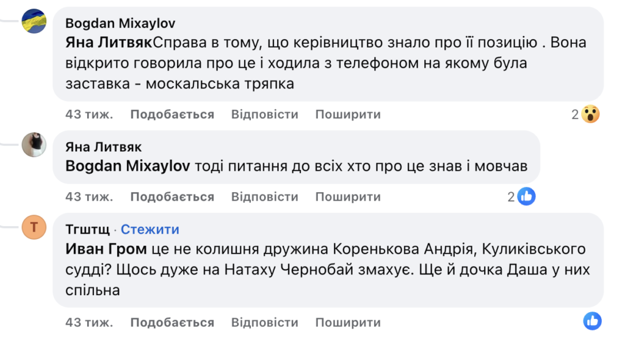
Task: Like Bogdan Mixaylov's comment with Подобається
Action: [x=172, y=115]
